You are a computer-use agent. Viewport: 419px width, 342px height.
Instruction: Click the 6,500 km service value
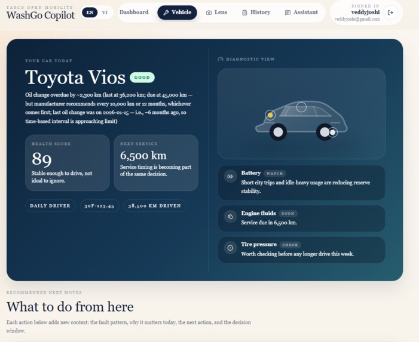point(143,156)
